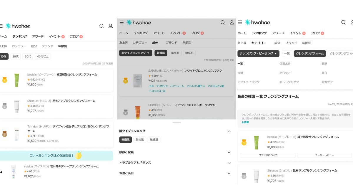Select 脂性肌 chip in the bottom sheet
The height and width of the screenshot is (185, 353).
click(x=140, y=140)
